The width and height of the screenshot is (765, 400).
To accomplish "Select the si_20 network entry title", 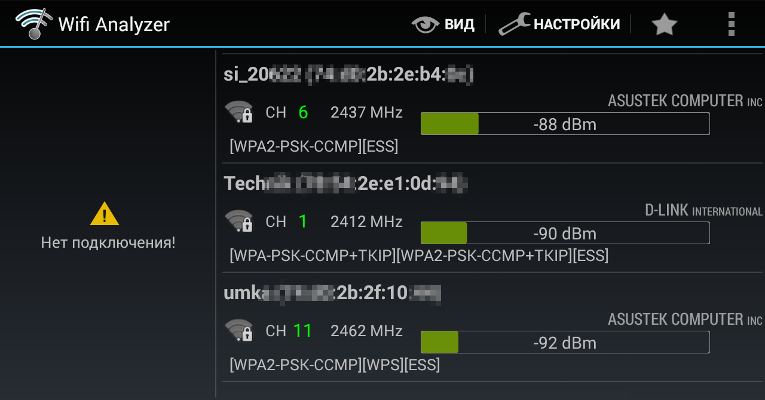I will coord(348,74).
